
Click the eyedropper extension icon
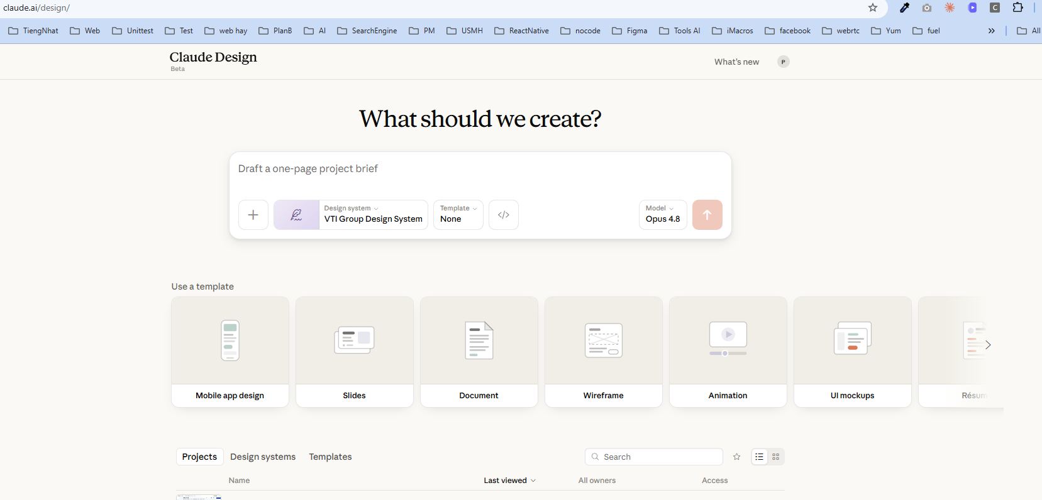point(904,8)
